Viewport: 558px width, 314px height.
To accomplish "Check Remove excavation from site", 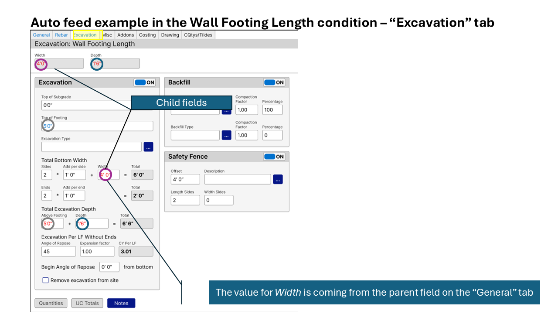I will point(46,280).
